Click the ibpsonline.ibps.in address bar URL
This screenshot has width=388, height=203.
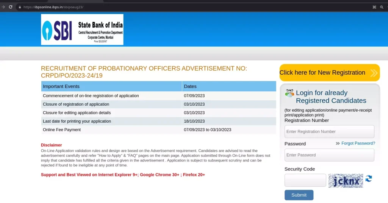coord(53,7)
